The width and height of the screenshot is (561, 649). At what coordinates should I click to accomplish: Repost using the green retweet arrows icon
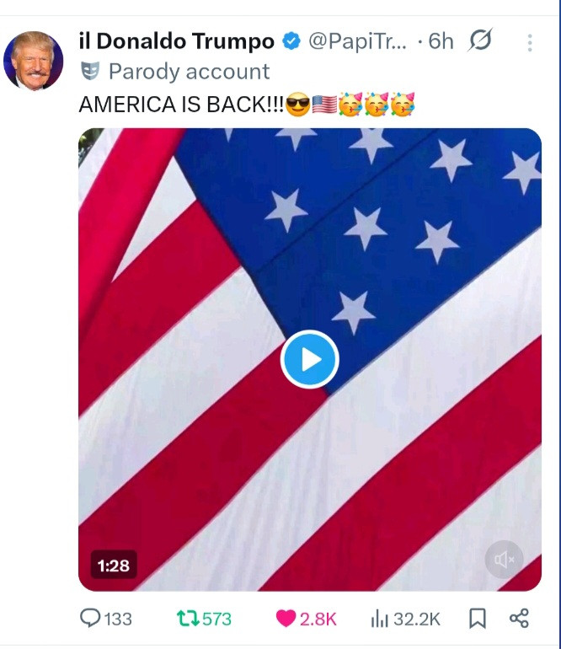click(187, 619)
